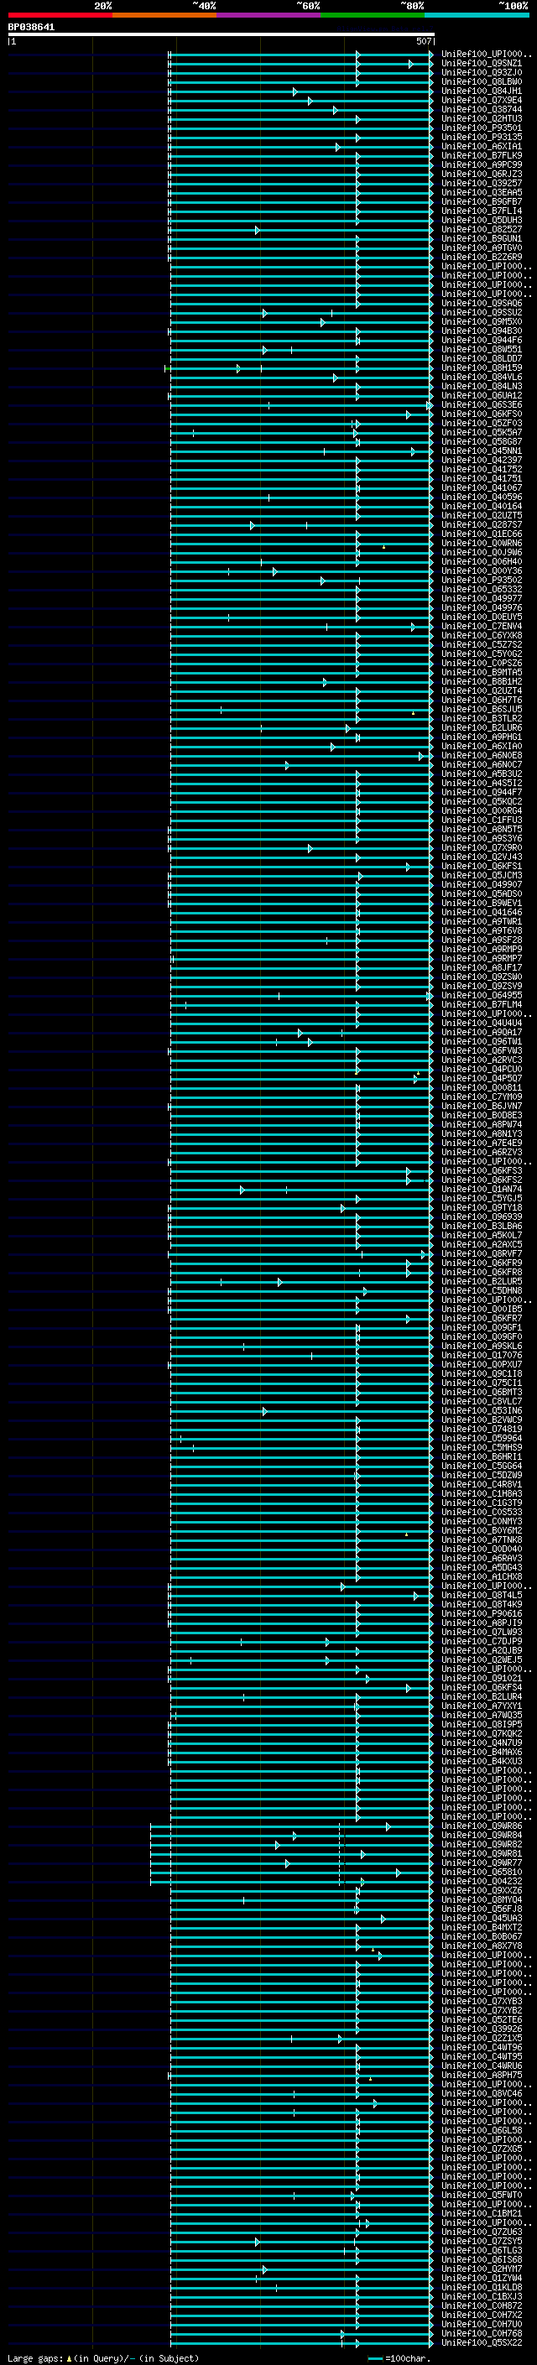Image resolution: width=537 pixels, height=2365 pixels.
Task: Select the BP038641 query title
Action: click(31, 27)
